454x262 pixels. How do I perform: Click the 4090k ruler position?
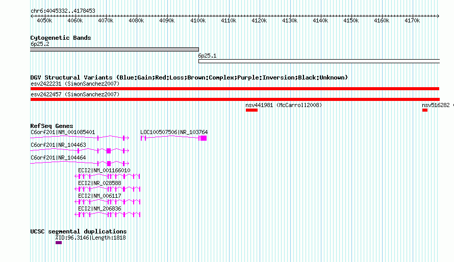[x=167, y=20]
